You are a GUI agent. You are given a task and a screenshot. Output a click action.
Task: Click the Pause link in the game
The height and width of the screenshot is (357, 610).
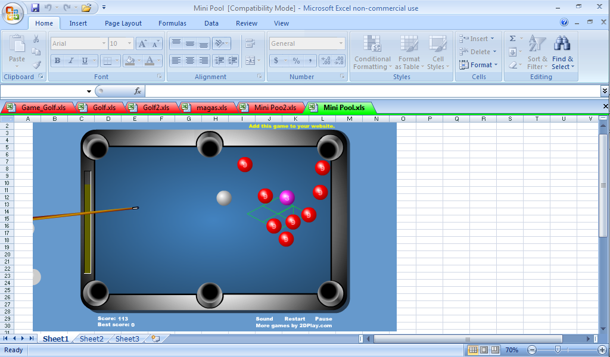(323, 319)
